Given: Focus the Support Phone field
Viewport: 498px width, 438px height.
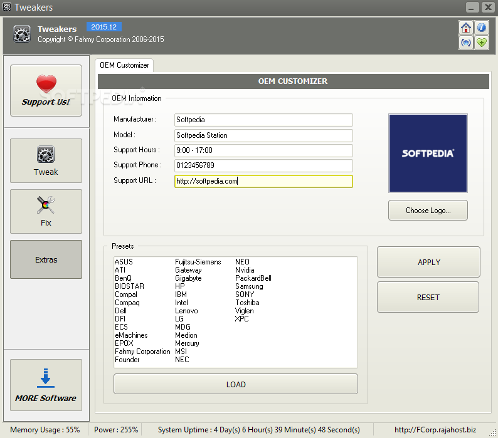Looking at the screenshot, I should click(x=263, y=165).
